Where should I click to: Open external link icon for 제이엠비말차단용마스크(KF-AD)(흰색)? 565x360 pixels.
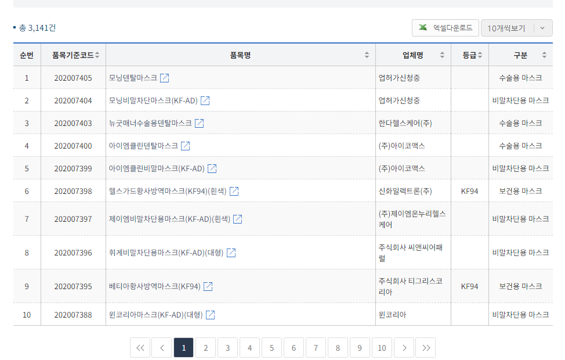[238, 219]
